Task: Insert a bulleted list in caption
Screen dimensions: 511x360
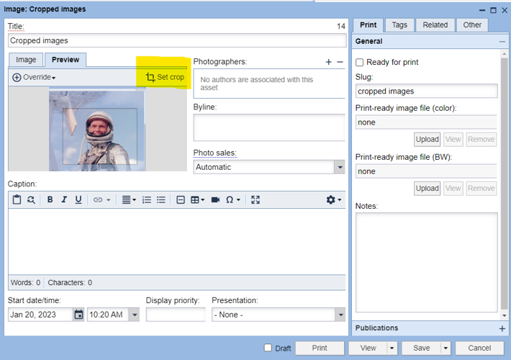Action: [161, 199]
